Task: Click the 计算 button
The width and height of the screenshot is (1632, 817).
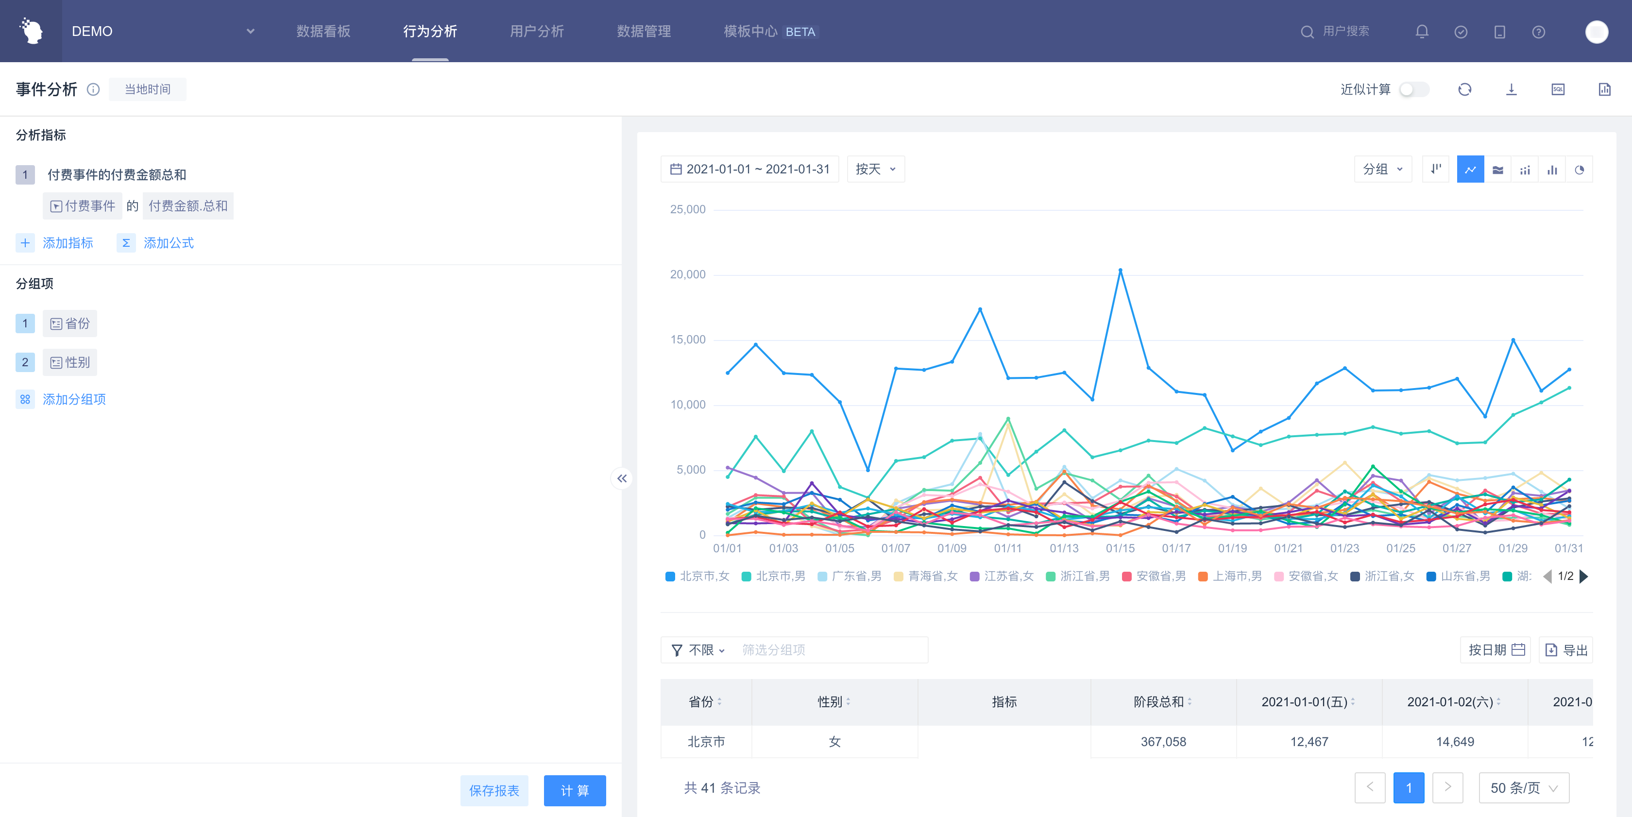Action: tap(574, 790)
